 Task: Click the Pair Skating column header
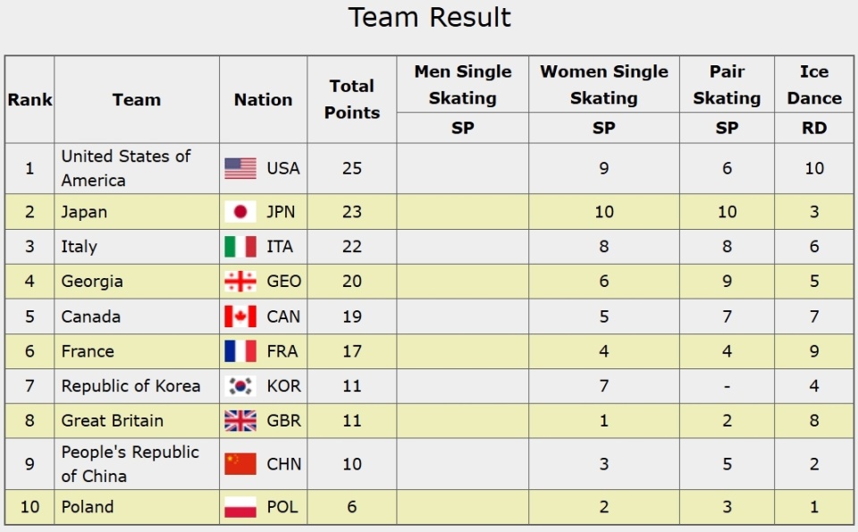(727, 85)
